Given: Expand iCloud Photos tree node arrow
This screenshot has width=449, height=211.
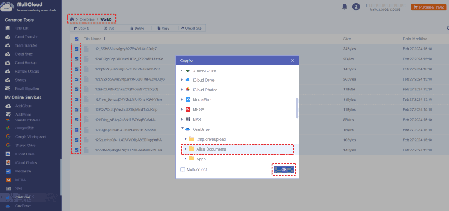Looking at the screenshot, I should [182, 90].
